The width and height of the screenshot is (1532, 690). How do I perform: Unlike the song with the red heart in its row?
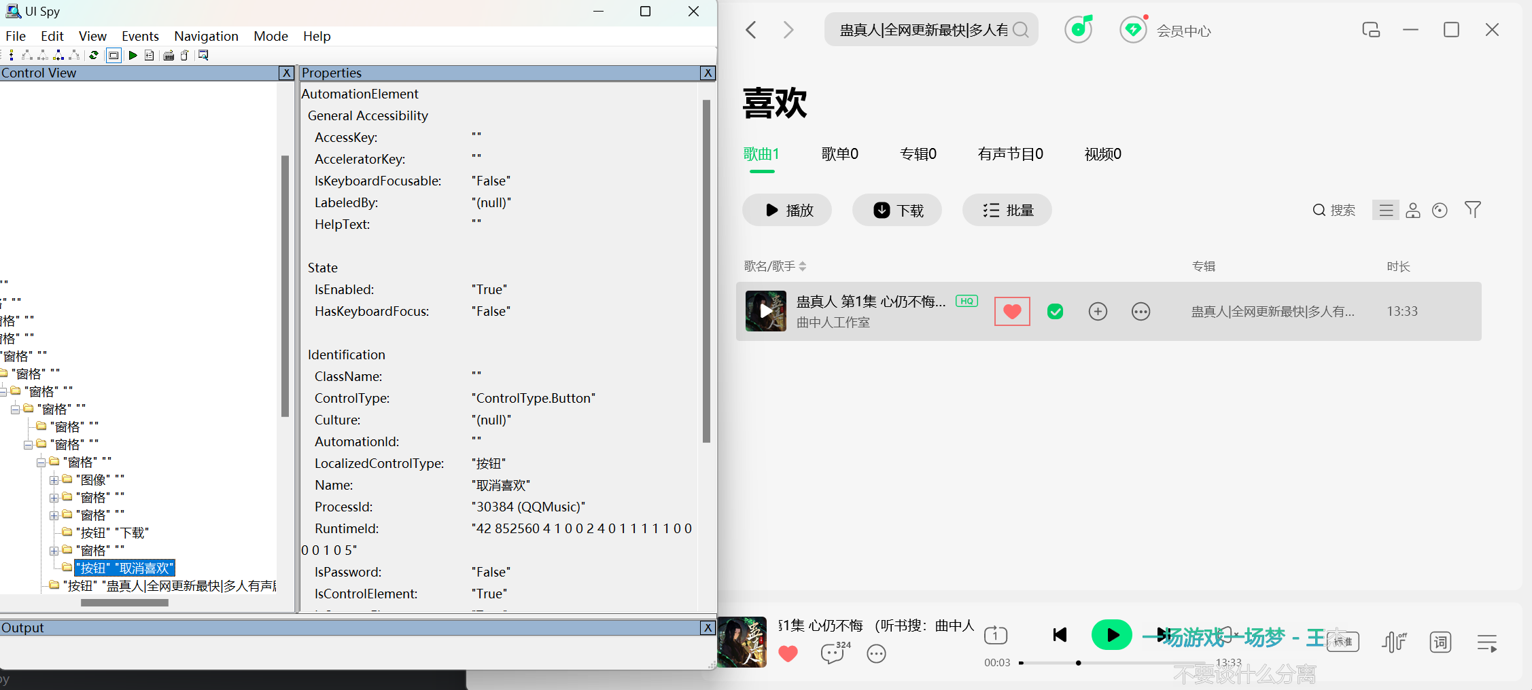tap(1012, 311)
